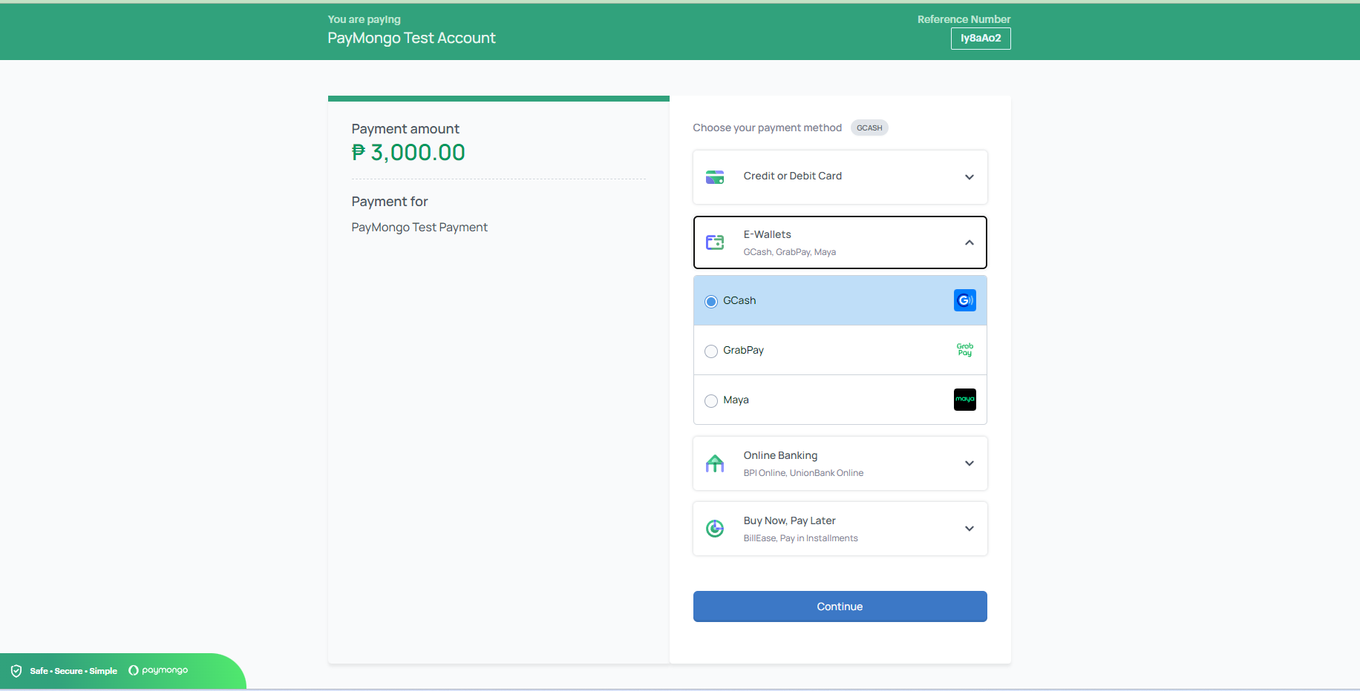The height and width of the screenshot is (691, 1360).
Task: Click the Maya option label
Action: click(x=736, y=400)
